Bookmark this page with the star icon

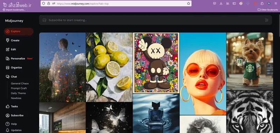tap(189, 3)
